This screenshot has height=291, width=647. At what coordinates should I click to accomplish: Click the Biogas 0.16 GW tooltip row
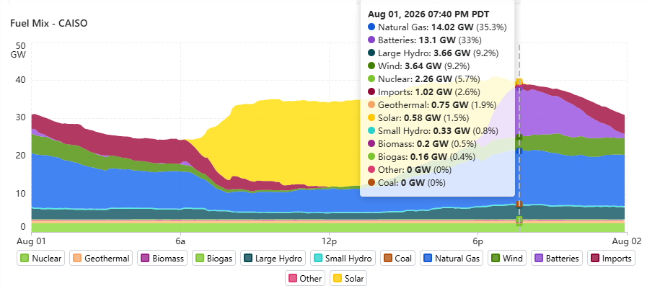[x=421, y=156]
